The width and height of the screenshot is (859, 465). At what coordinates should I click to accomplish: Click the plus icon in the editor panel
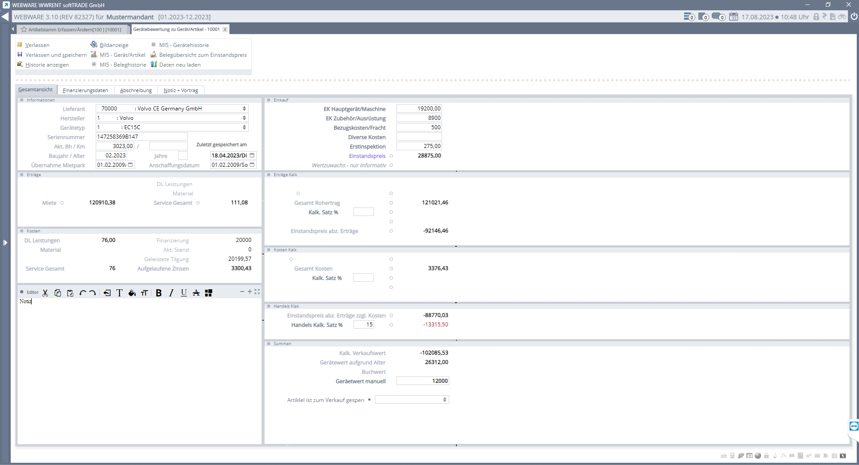pyautogui.click(x=250, y=292)
